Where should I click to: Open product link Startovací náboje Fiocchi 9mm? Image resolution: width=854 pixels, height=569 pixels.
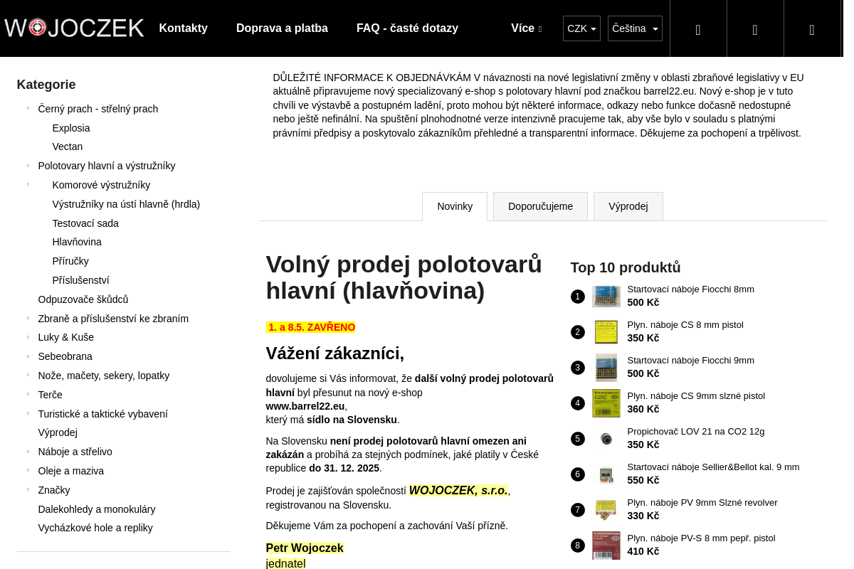click(690, 361)
